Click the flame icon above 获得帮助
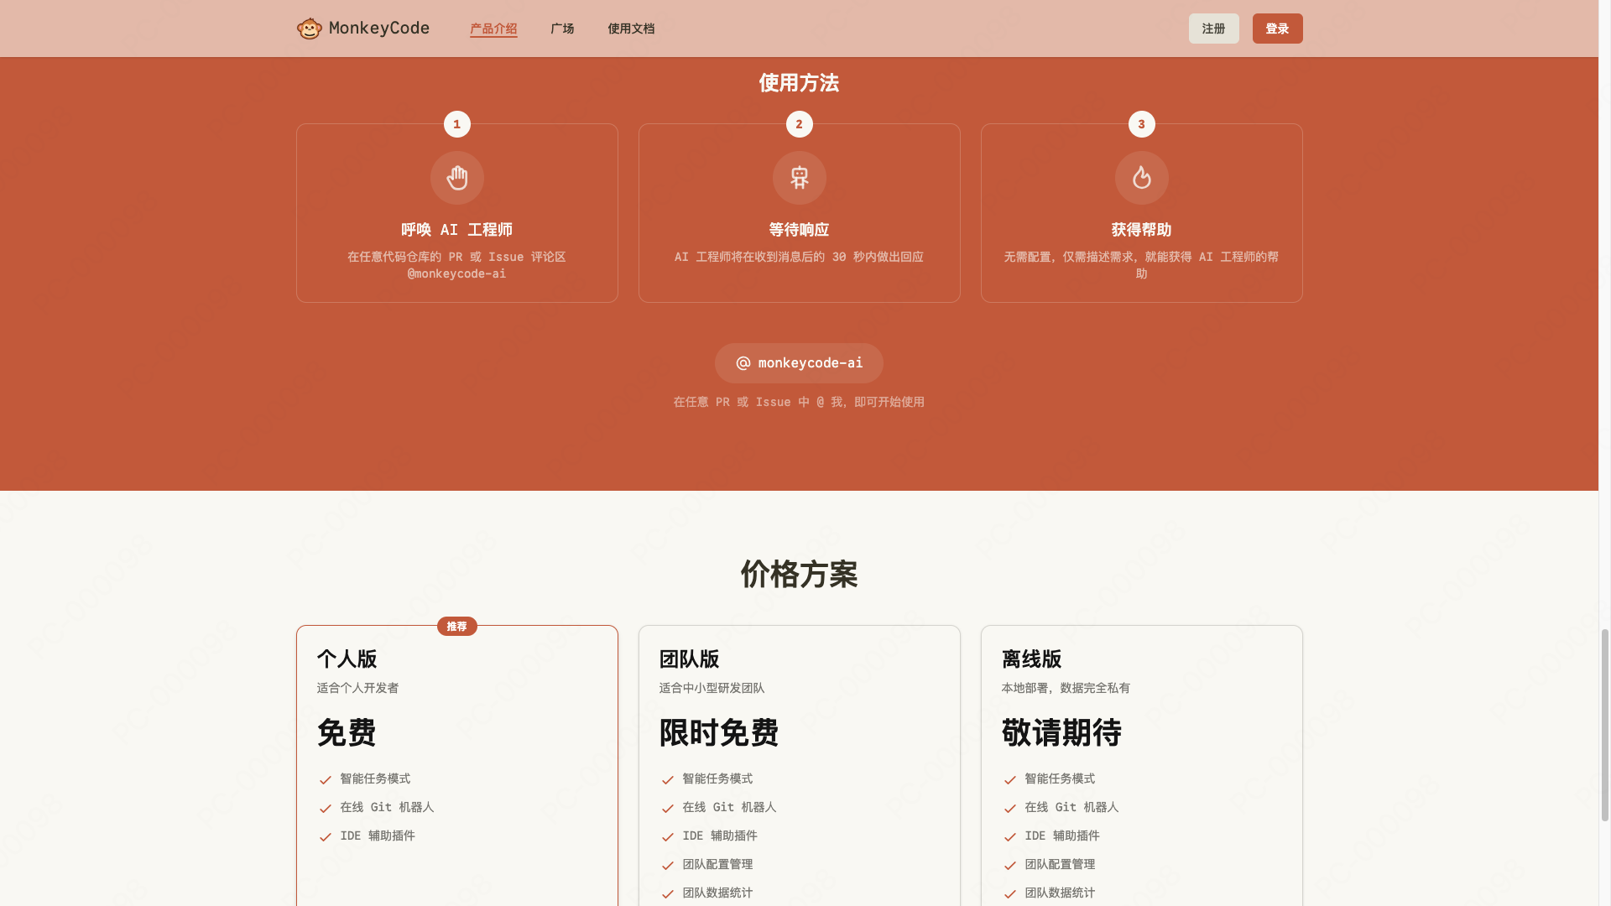The height and width of the screenshot is (906, 1611). (1141, 178)
